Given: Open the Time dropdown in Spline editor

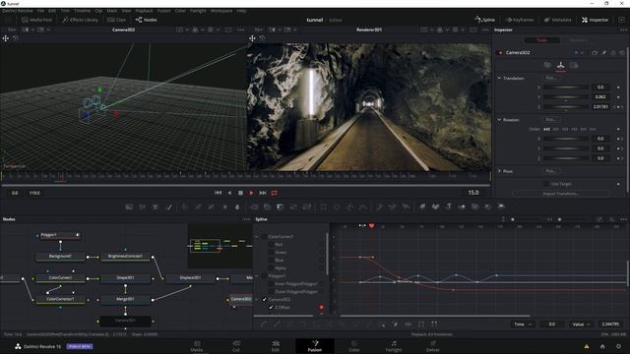Looking at the screenshot, I should click(523, 324).
